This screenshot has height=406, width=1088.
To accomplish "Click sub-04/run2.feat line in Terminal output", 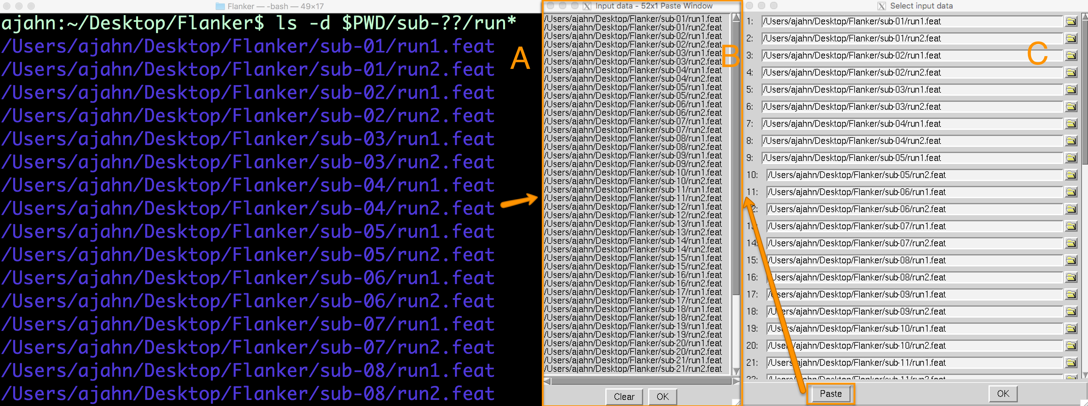I will 247,208.
